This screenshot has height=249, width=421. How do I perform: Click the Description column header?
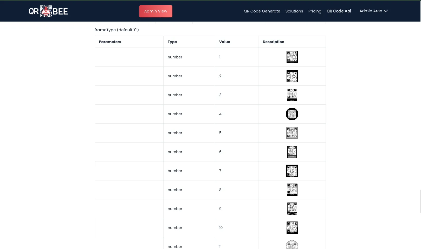(x=273, y=42)
